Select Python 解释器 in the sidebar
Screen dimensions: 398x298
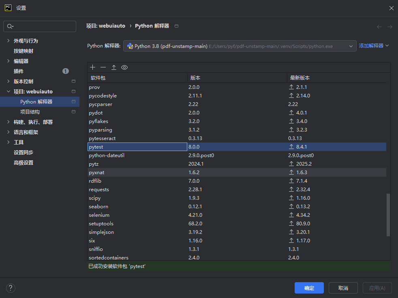[40, 102]
